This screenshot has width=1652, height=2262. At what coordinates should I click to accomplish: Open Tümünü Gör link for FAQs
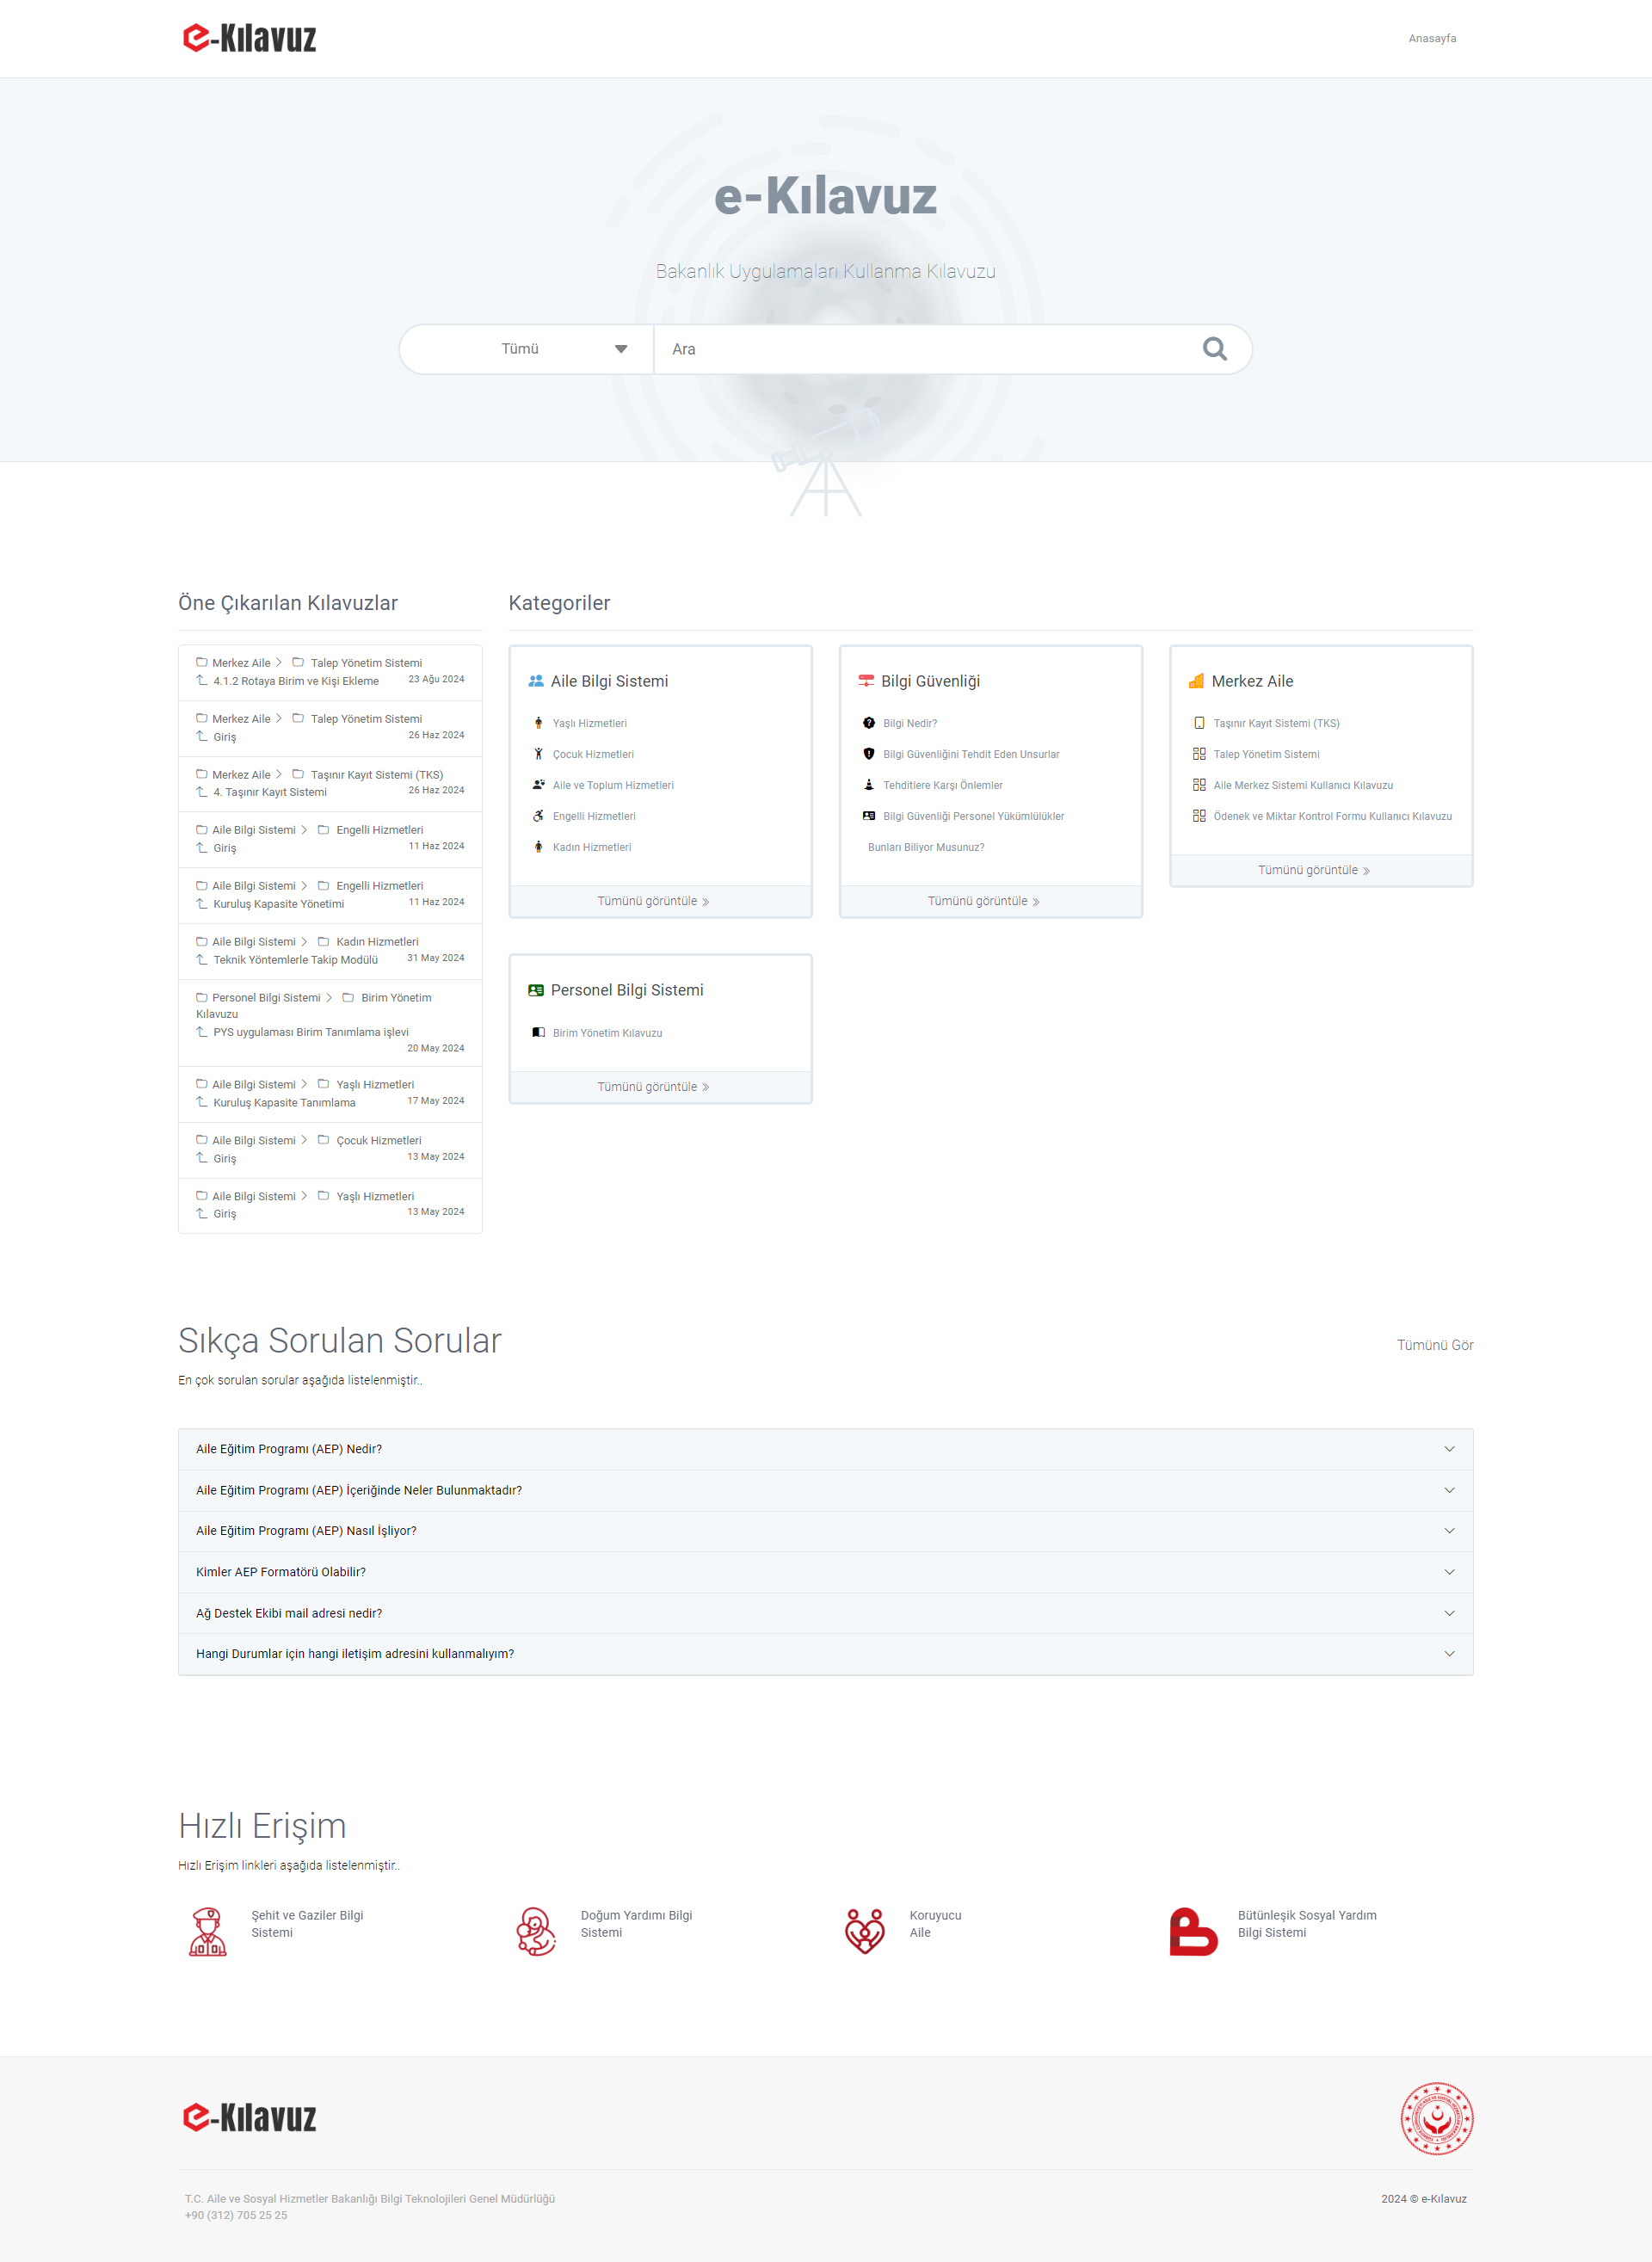pyautogui.click(x=1434, y=1345)
